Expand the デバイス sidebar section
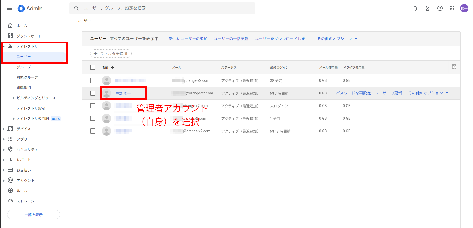 [x=4, y=129]
